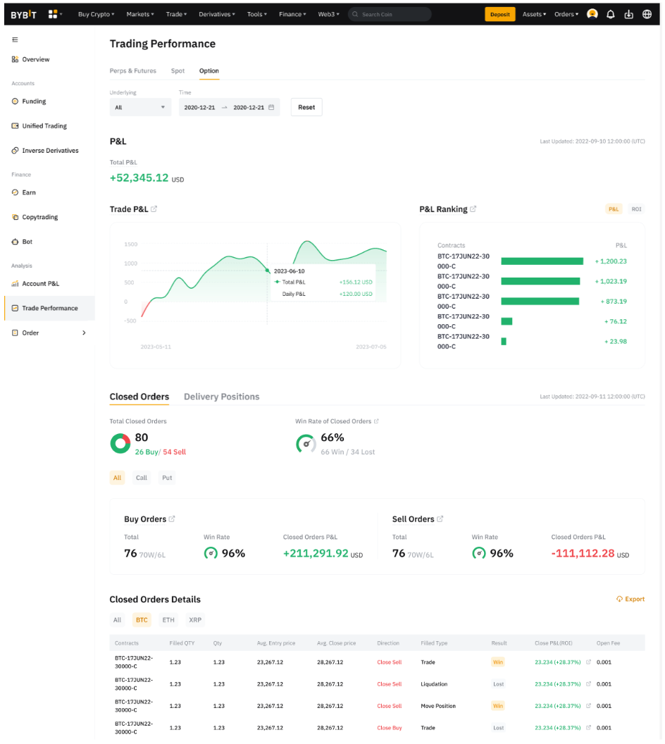Open Trade P&L external link icon

(154, 209)
